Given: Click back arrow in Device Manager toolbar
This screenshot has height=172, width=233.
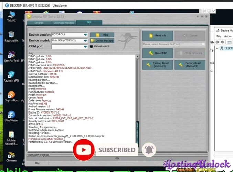Looking at the screenshot, I should click(218, 42).
